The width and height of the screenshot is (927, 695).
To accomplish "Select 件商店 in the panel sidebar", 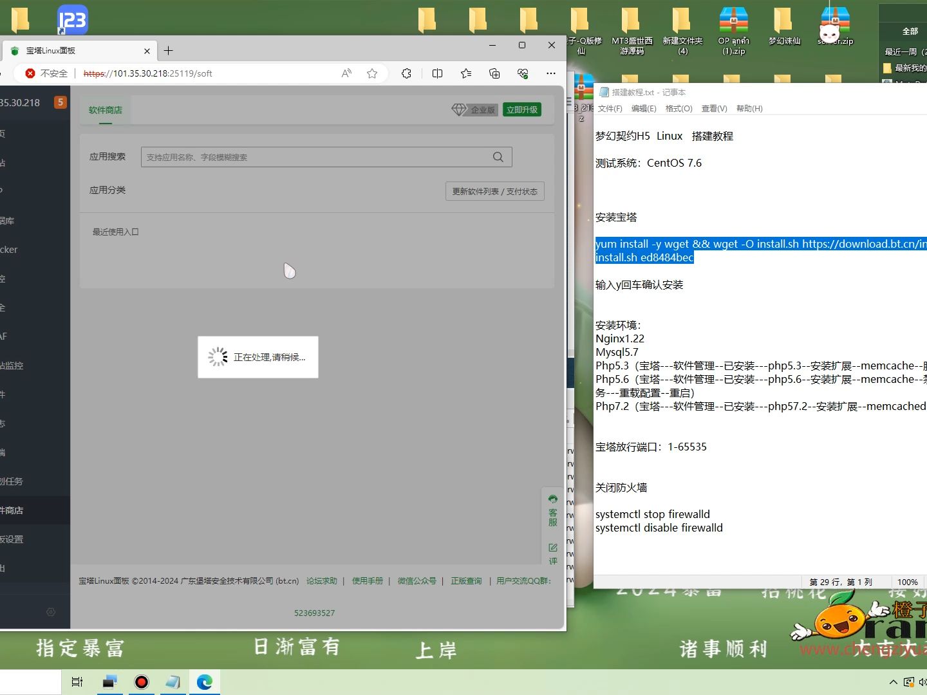I will 35,510.
